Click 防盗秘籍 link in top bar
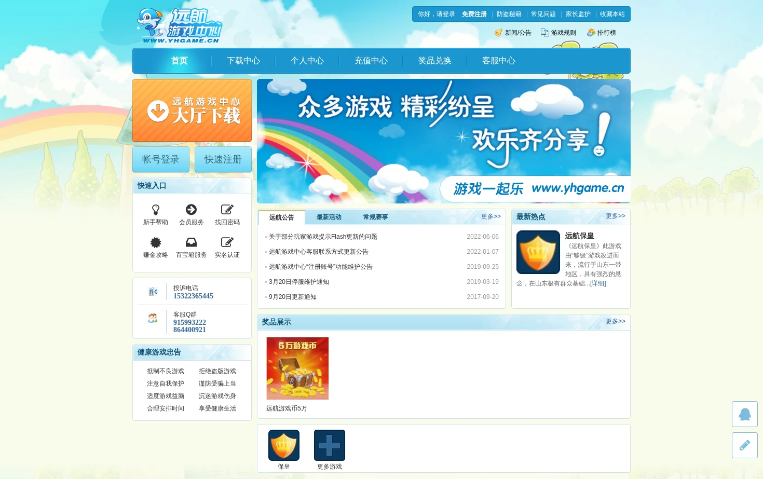This screenshot has width=763, height=479. [509, 14]
